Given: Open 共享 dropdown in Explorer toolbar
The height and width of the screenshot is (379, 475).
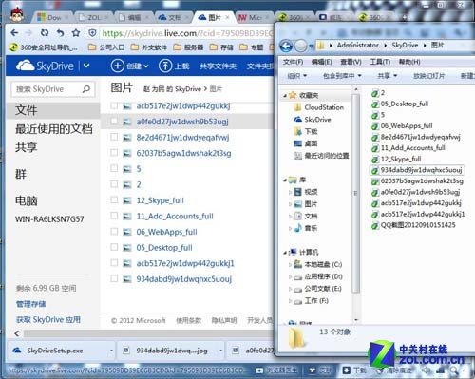Looking at the screenshot, I should point(388,76).
